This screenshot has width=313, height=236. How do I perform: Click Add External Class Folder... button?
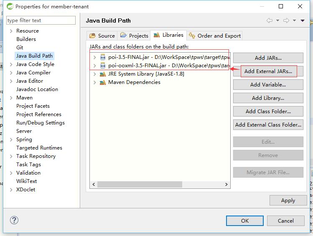pos(268,124)
